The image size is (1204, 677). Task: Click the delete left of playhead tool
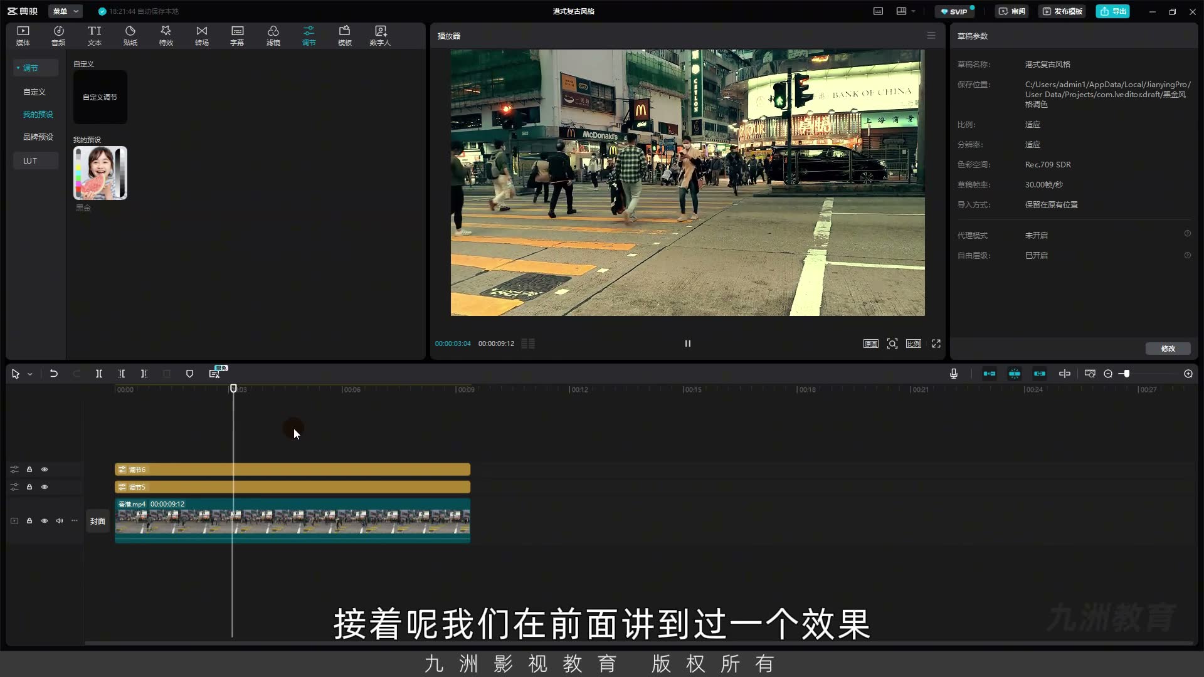121,374
